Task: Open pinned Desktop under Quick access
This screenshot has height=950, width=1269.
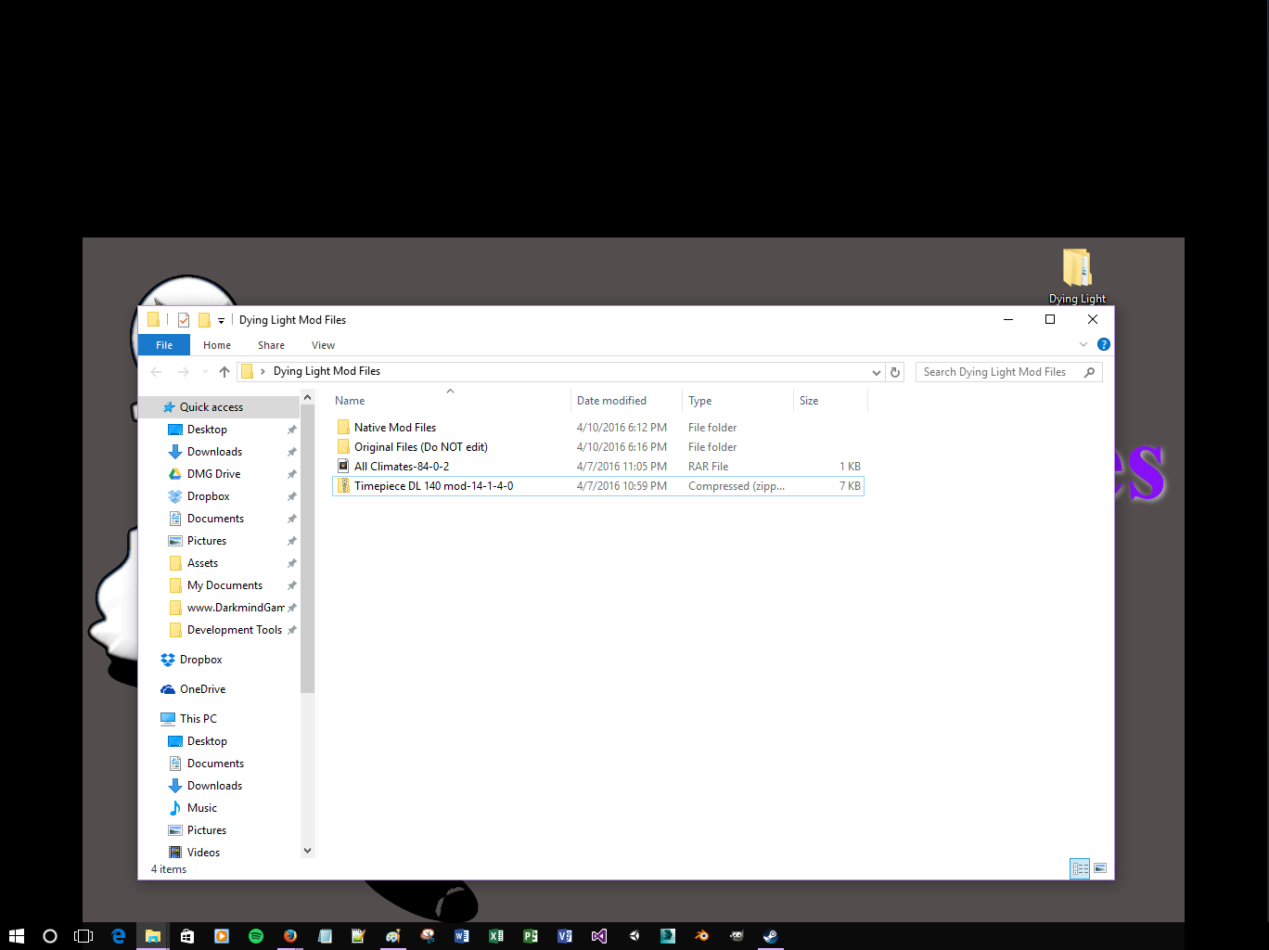Action: point(207,430)
